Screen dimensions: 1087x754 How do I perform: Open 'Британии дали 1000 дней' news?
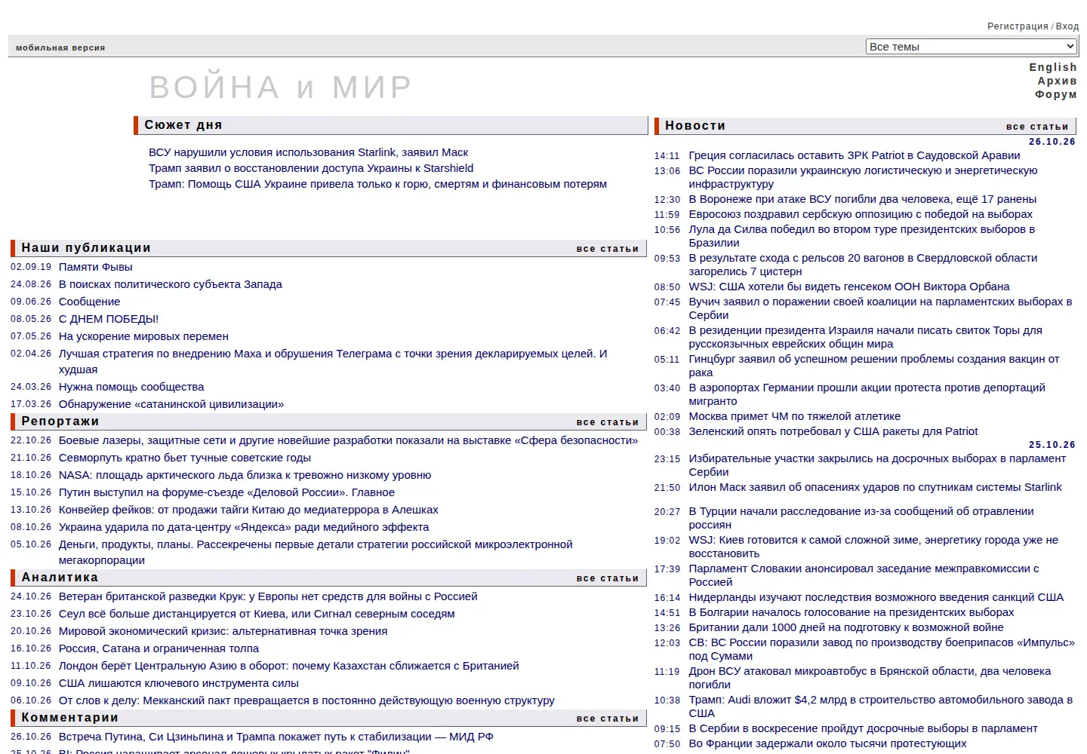(x=846, y=627)
